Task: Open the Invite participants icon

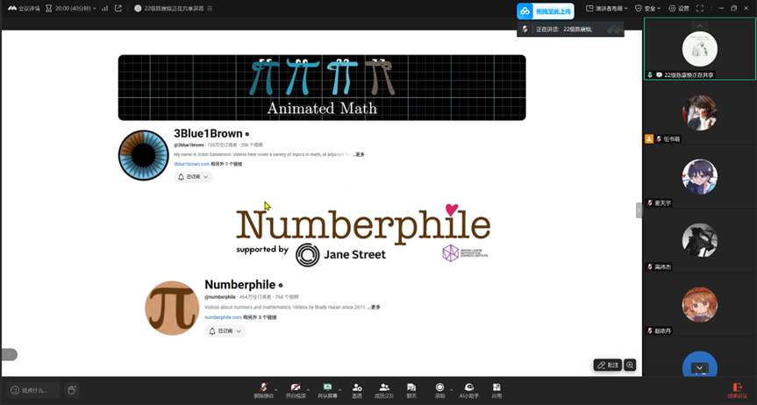Action: point(357,389)
